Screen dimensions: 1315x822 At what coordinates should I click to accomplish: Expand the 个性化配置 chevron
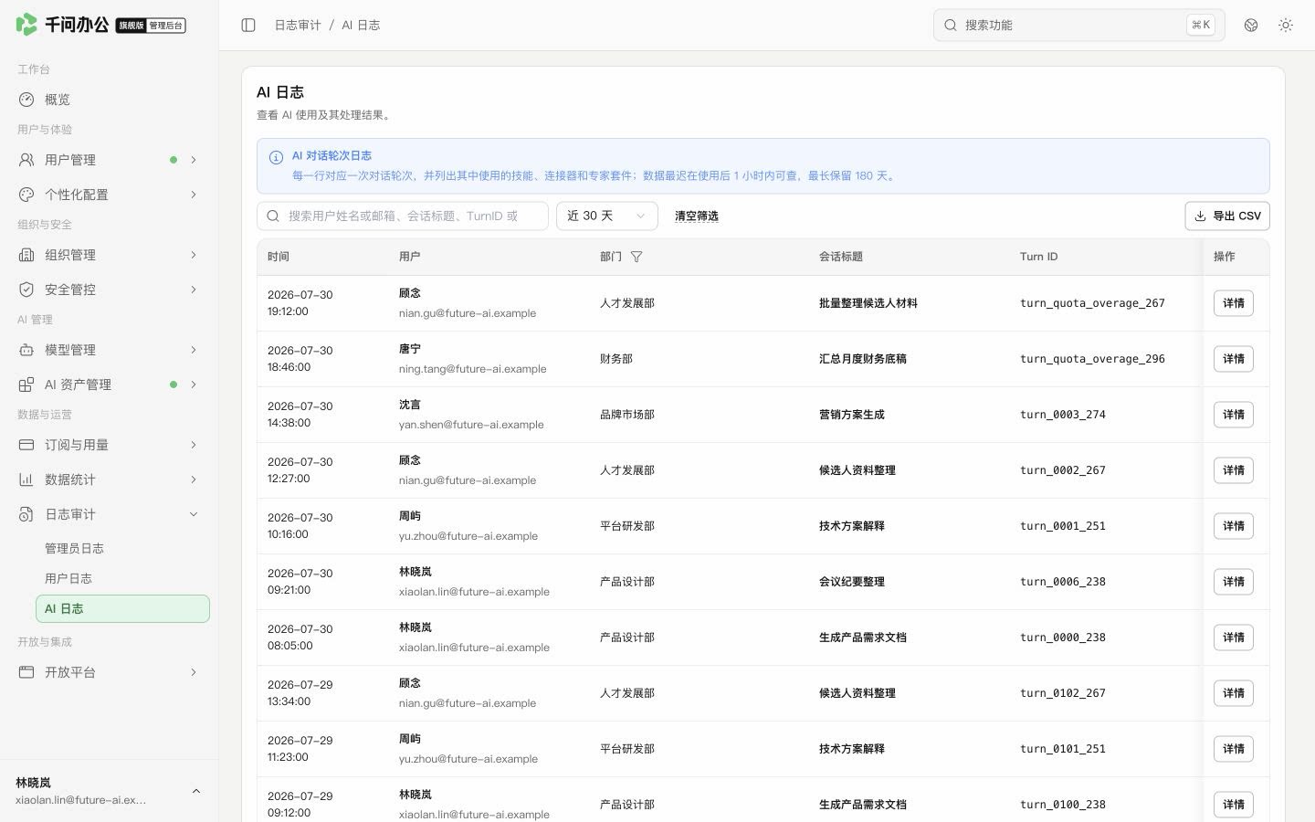194,195
